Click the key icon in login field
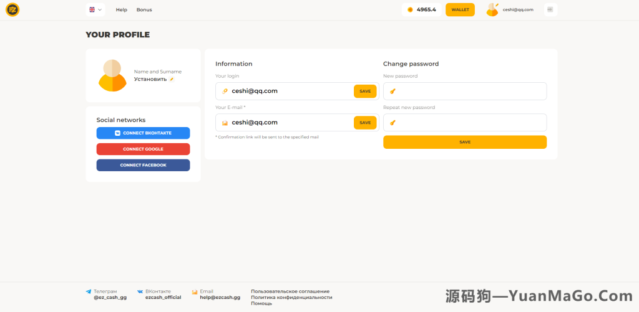639x312 pixels. click(225, 91)
